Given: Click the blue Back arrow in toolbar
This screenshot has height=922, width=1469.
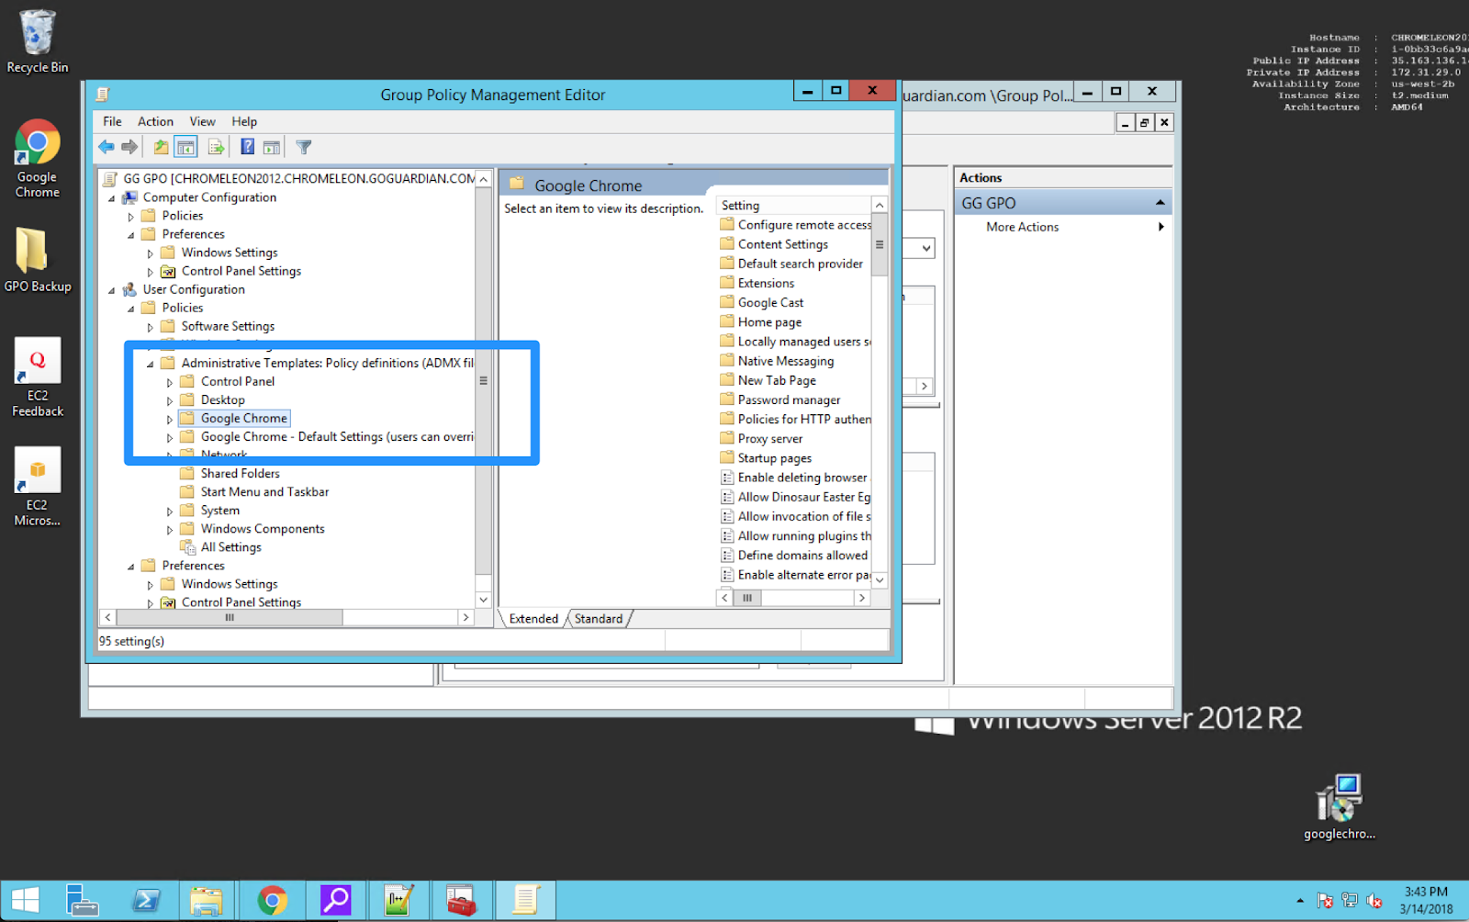Looking at the screenshot, I should [x=107, y=147].
